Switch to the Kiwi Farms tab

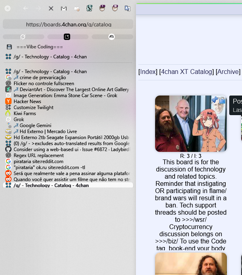pyautogui.click(x=68, y=113)
